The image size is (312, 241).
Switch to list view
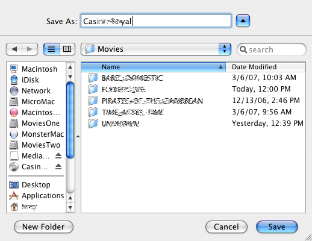51,49
